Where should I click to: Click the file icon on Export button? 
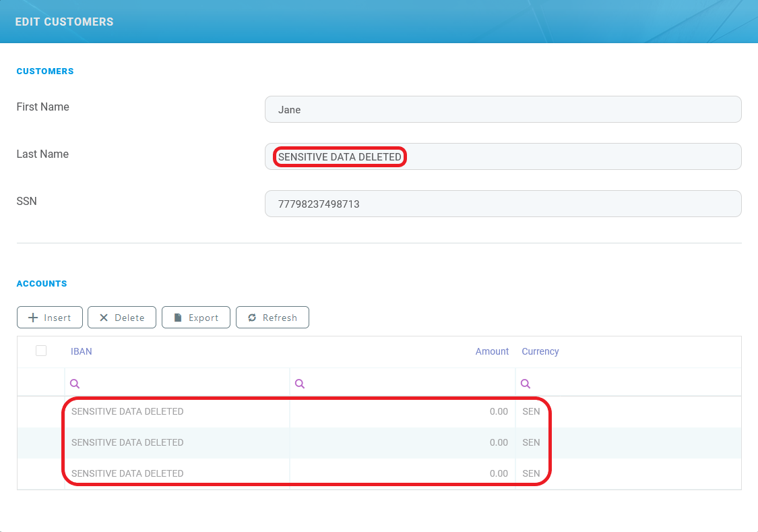pos(178,318)
